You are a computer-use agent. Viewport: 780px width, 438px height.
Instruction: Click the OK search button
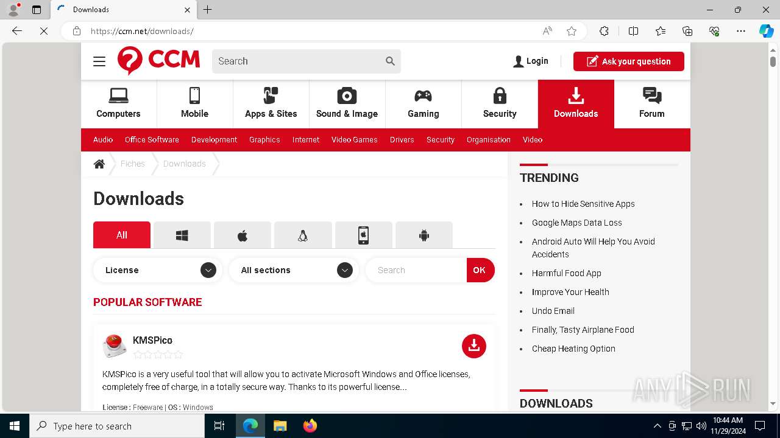click(480, 270)
